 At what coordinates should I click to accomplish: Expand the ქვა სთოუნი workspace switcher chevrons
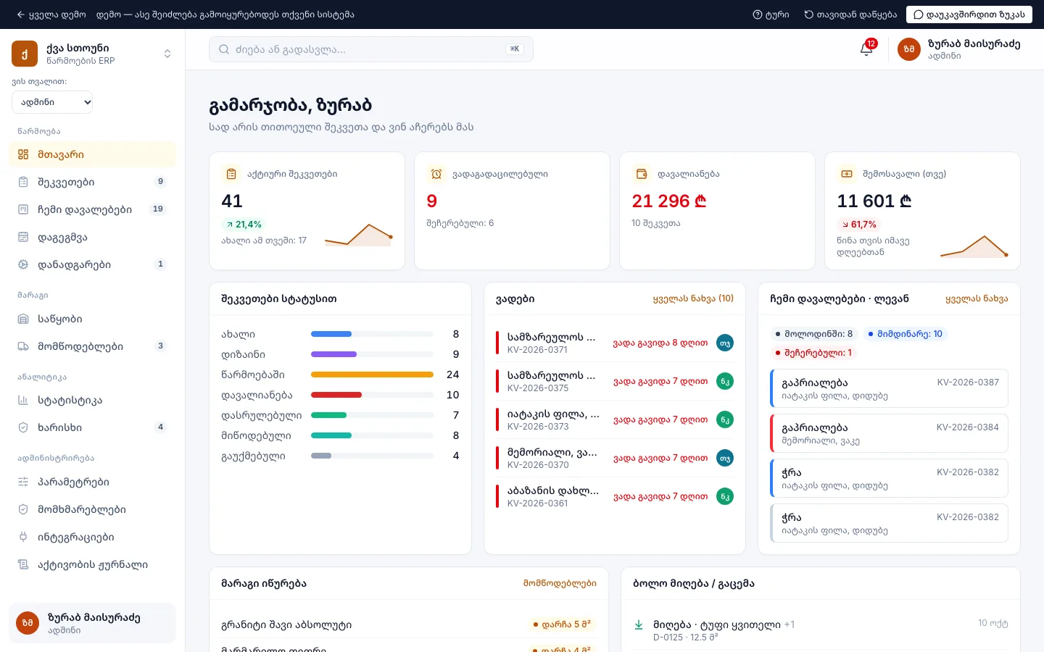coord(167,54)
